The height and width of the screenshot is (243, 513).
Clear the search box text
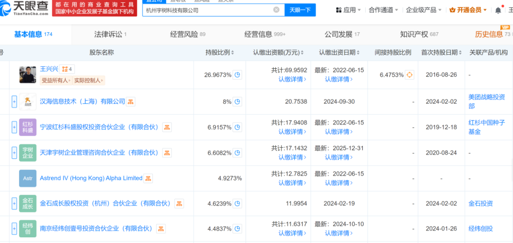pos(276,10)
